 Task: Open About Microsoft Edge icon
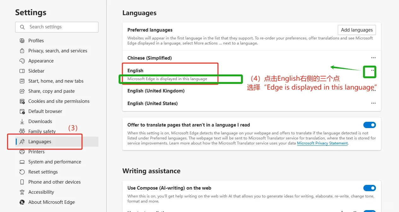(x=22, y=202)
